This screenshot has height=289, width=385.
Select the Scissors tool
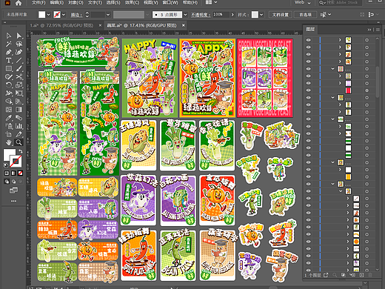point(19,76)
